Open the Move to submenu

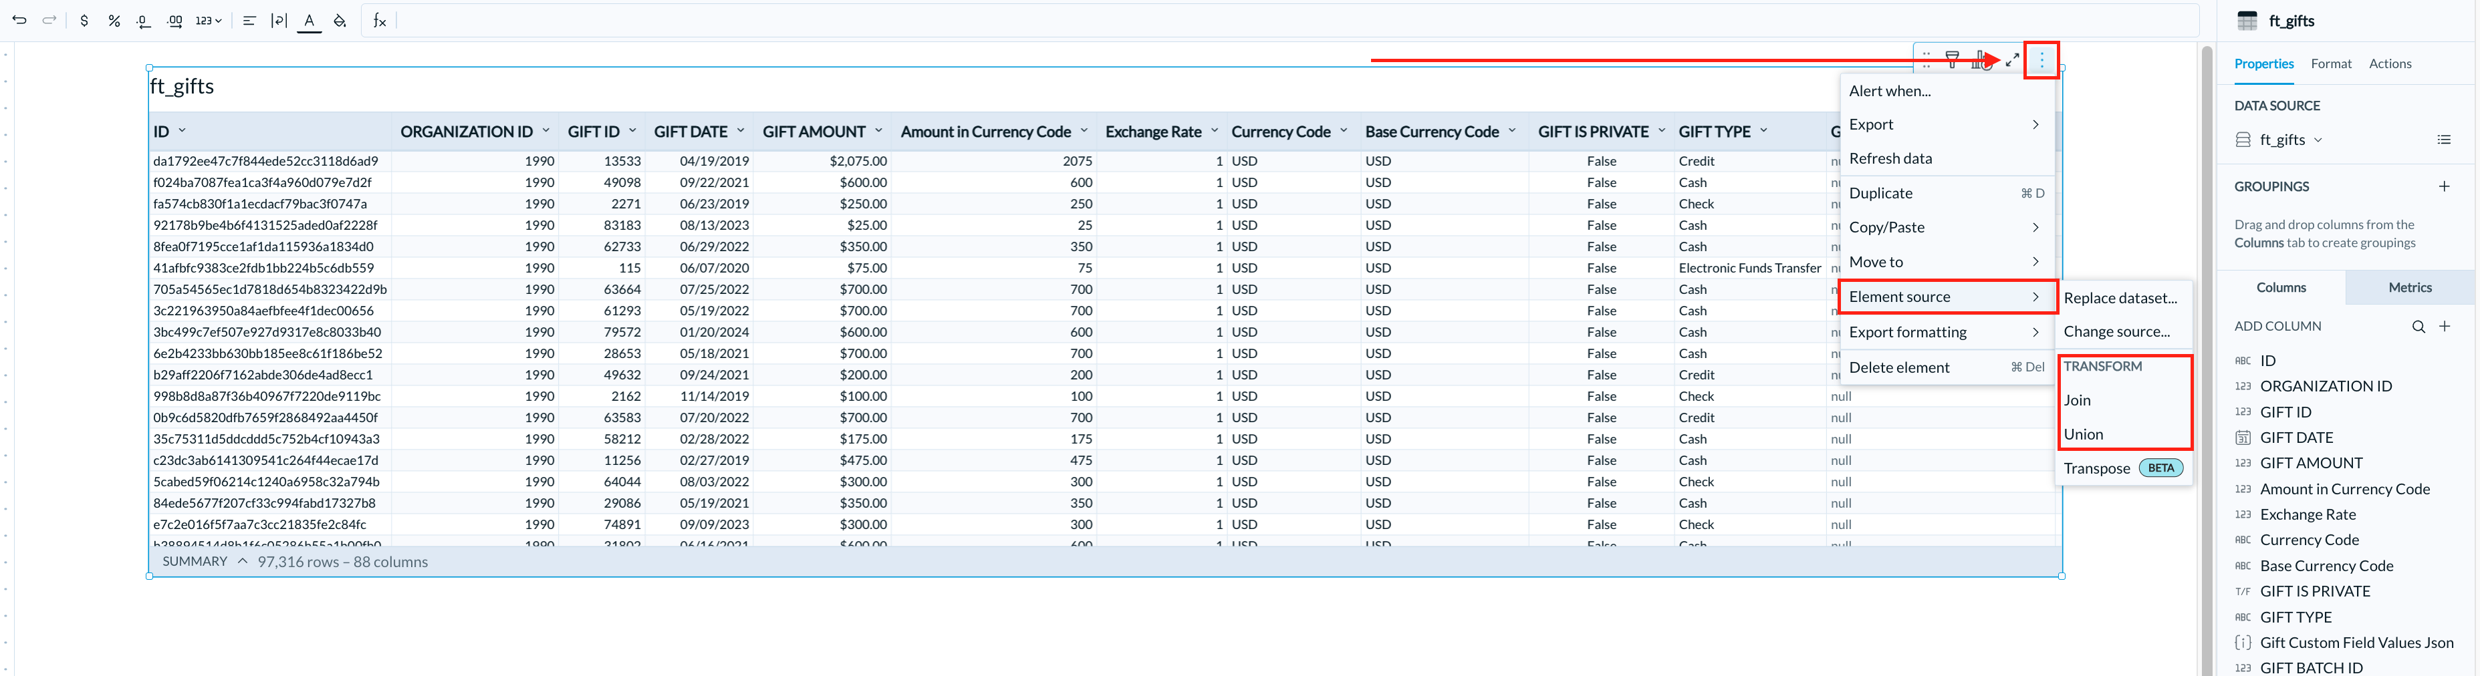pyautogui.click(x=1946, y=262)
